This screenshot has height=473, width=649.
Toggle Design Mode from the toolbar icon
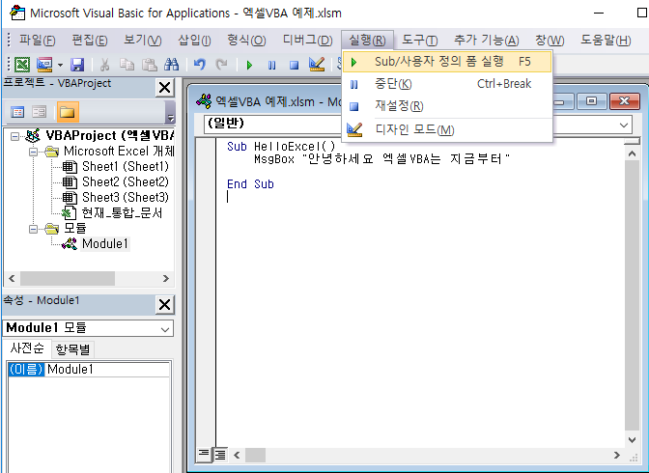point(317,65)
